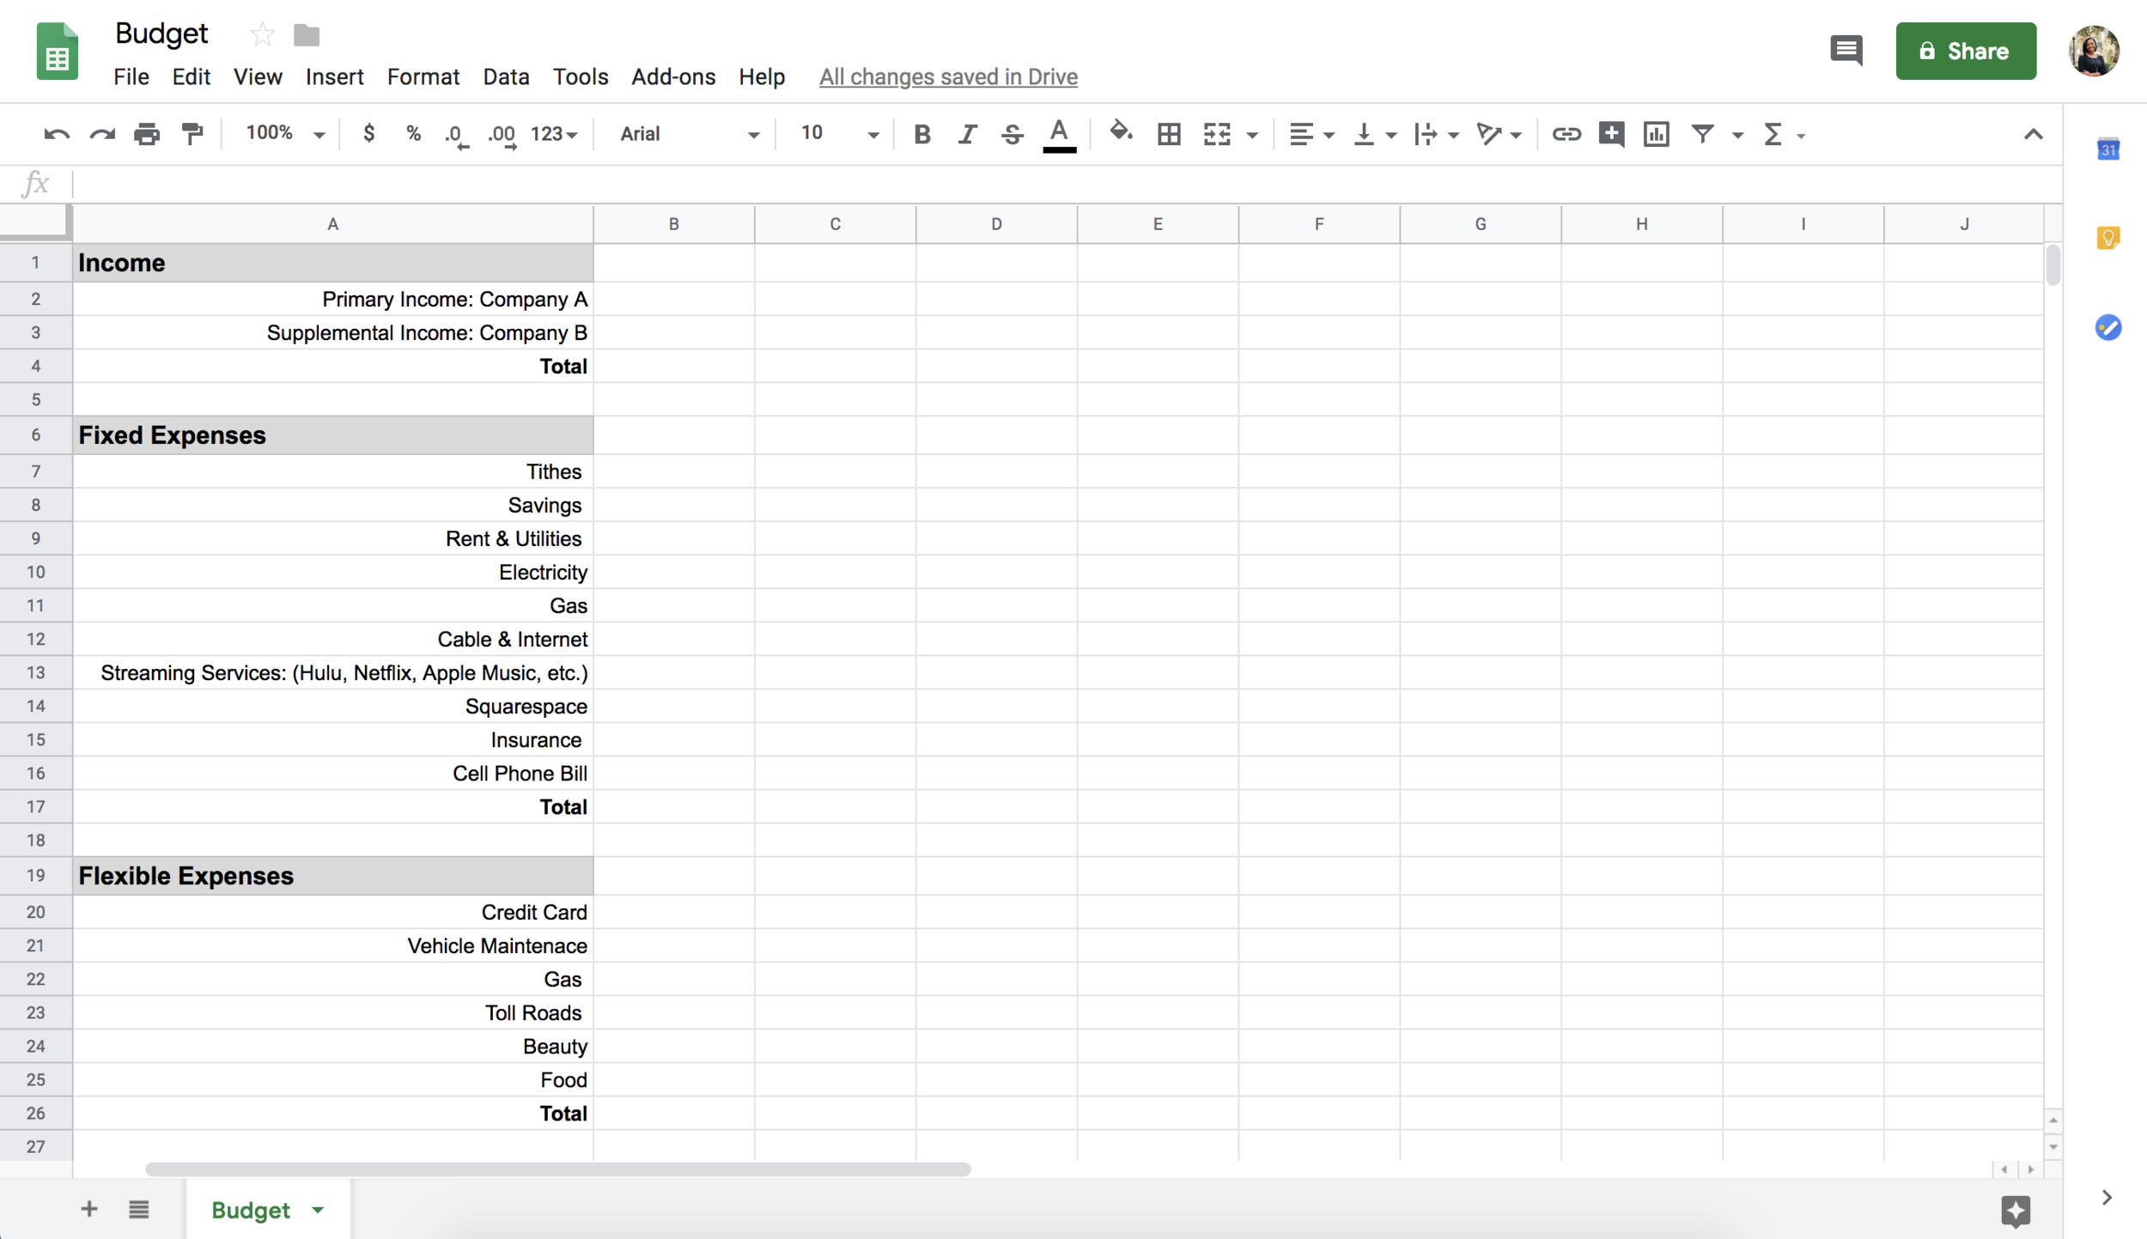The width and height of the screenshot is (2147, 1239).
Task: Open the Explore button at bottom right
Action: coord(2015,1211)
